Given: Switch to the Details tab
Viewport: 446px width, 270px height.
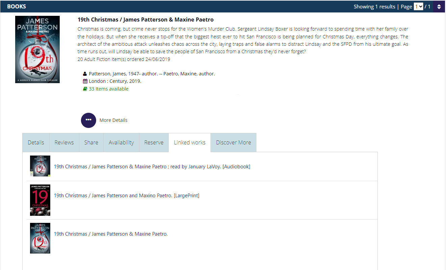Looking at the screenshot, I should [x=36, y=142].
